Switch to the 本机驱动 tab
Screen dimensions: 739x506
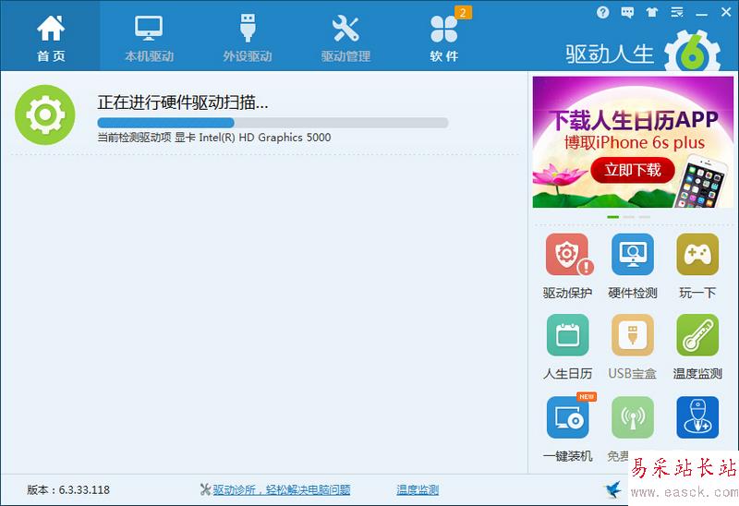(149, 38)
